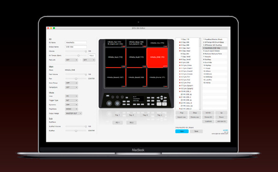Click the Pan slider in Main section
The height and width of the screenshot is (172, 278).
click(76, 79)
